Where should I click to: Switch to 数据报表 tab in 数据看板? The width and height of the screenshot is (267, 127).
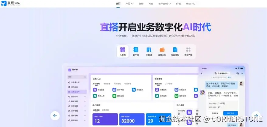[x=158, y=84]
